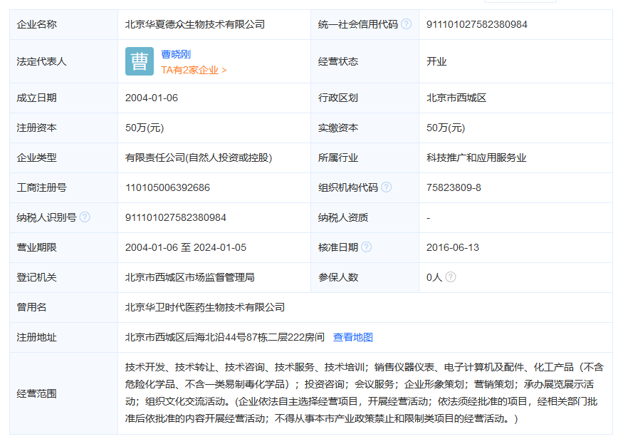Select the 纳税人识别号 value 911101027582380984
Screen dimensions: 623x439
coord(176,217)
